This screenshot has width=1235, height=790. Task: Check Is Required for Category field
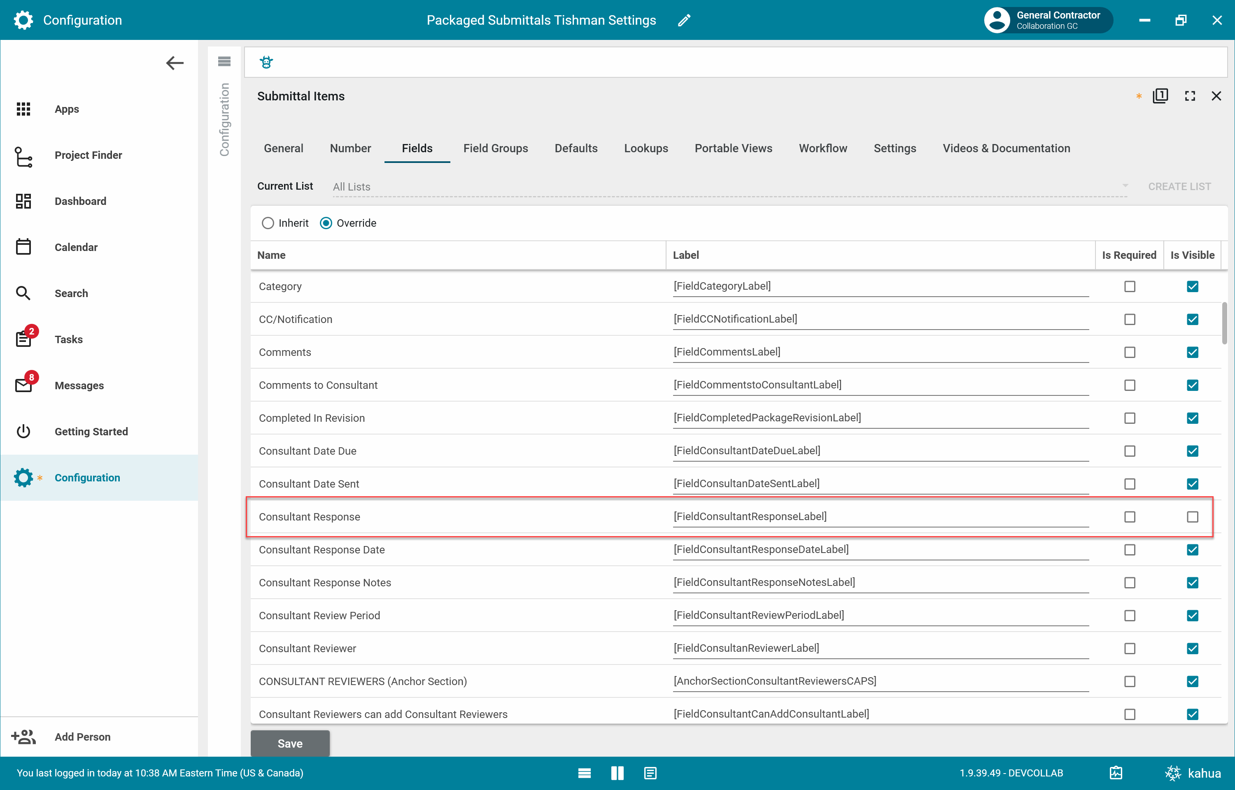coord(1129,286)
